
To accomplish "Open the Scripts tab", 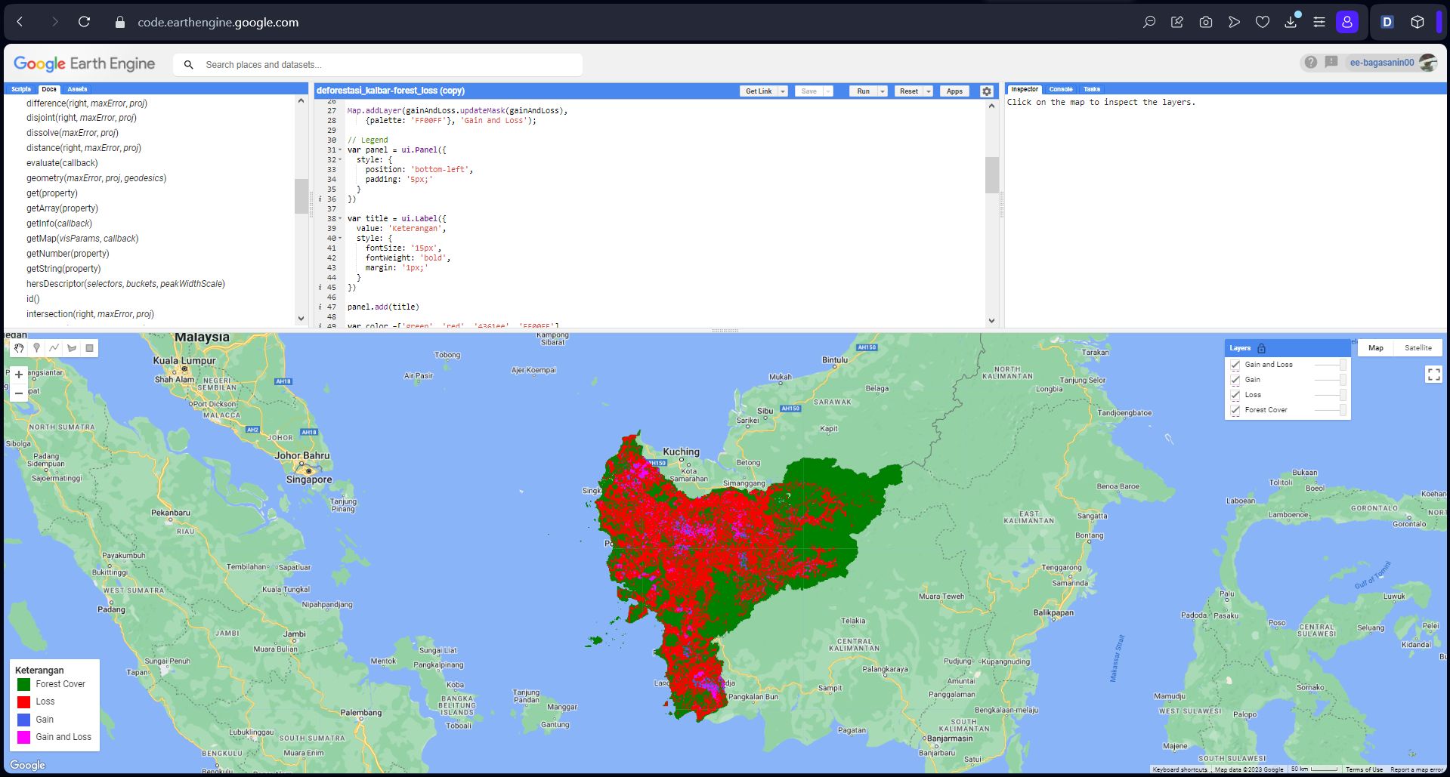I will point(21,89).
